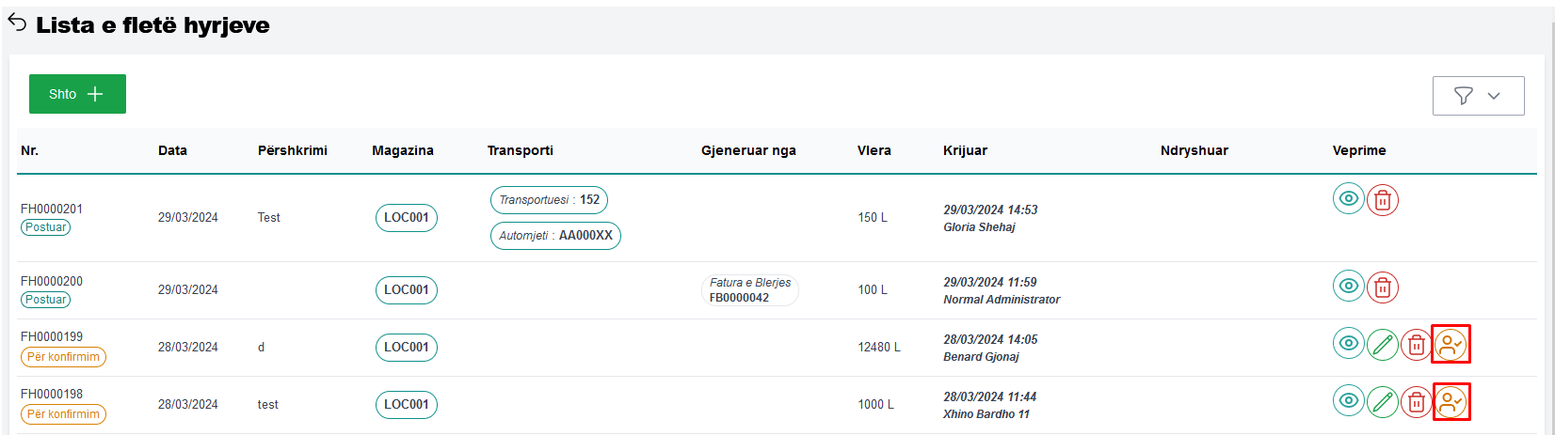Confirm entry FH0000199 with the user-check icon
The height and width of the screenshot is (435, 1555).
(x=1451, y=345)
